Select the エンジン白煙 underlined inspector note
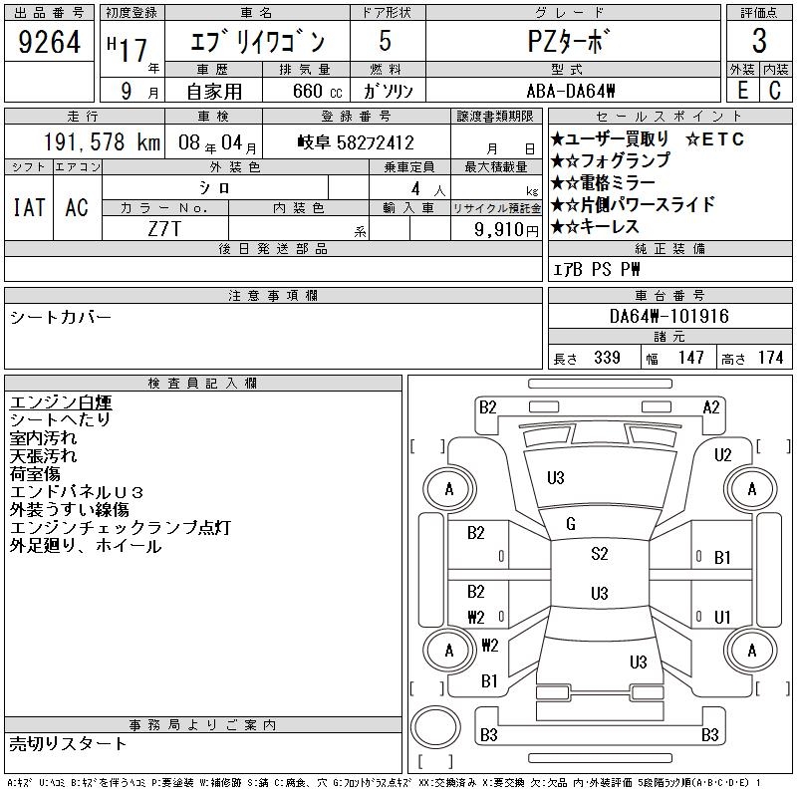This screenshot has height=797, width=797. [60, 401]
